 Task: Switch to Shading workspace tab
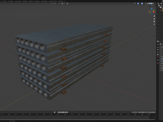[x=25, y=1]
